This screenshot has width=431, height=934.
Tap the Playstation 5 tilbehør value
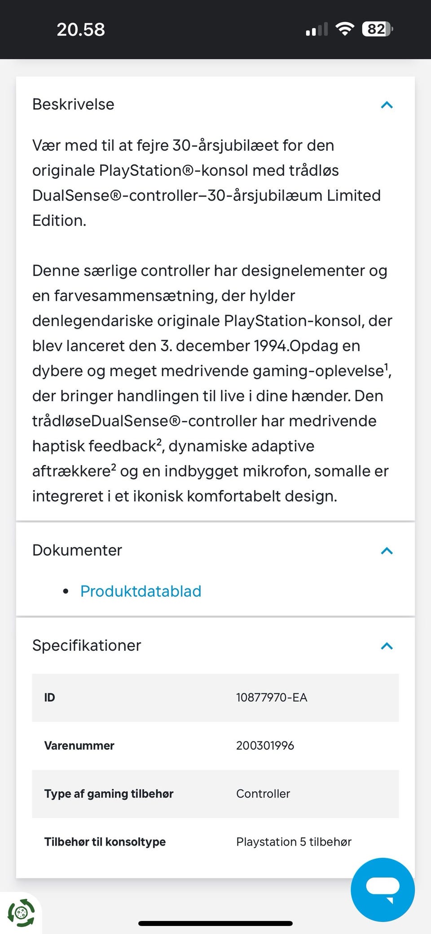[x=294, y=842]
